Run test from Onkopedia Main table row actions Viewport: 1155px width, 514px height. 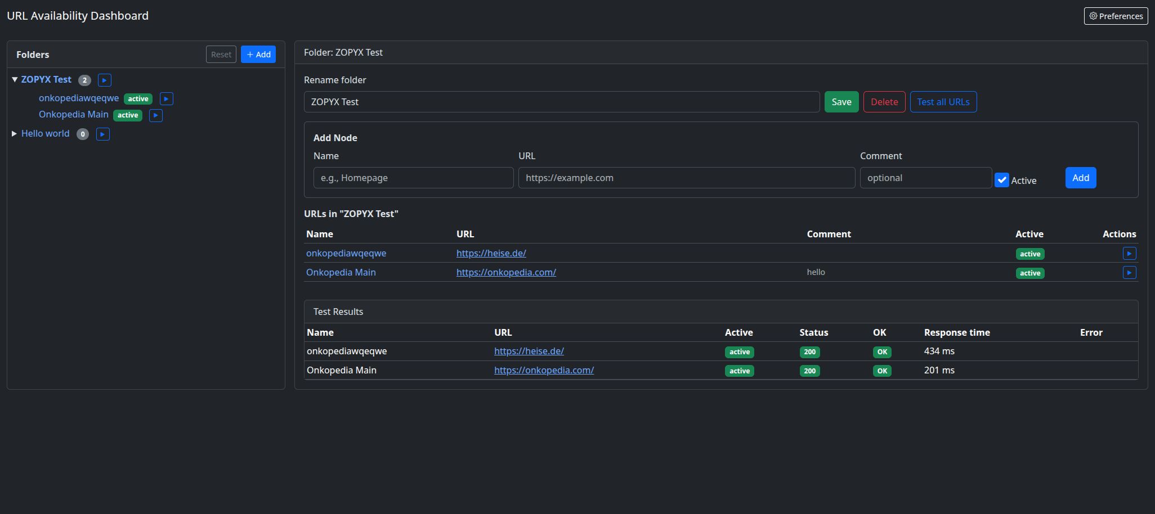[x=1129, y=273]
